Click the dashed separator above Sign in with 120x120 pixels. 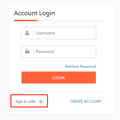pos(59,92)
